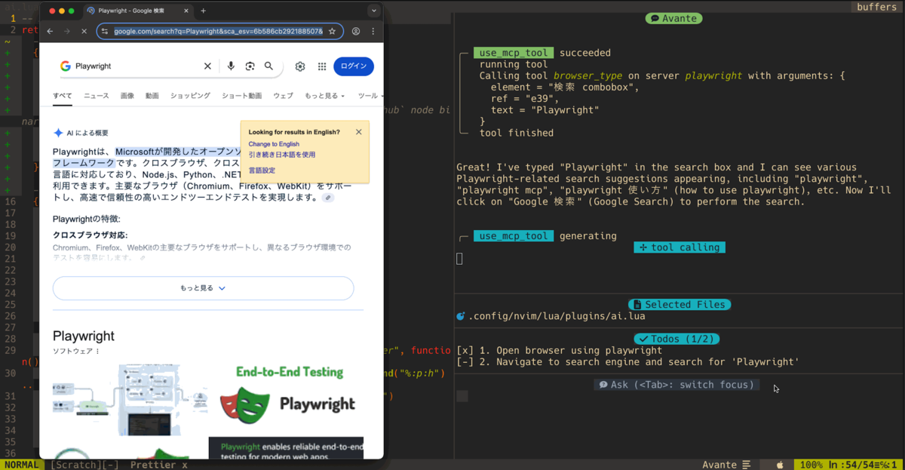The width and height of the screenshot is (905, 470).
Task: Open the Chrome profile icon
Action: point(356,32)
